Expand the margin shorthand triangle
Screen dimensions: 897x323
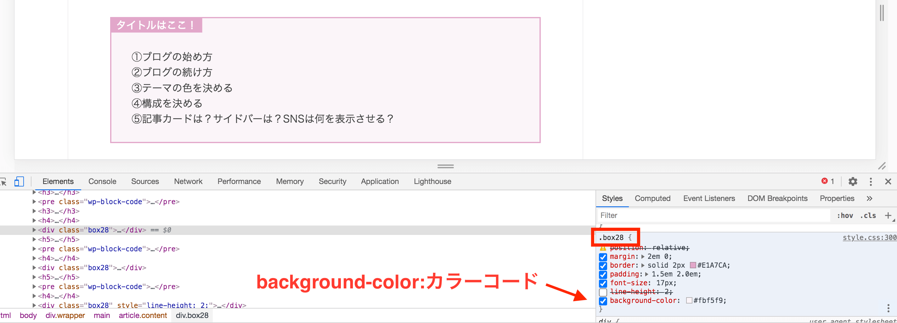click(643, 257)
